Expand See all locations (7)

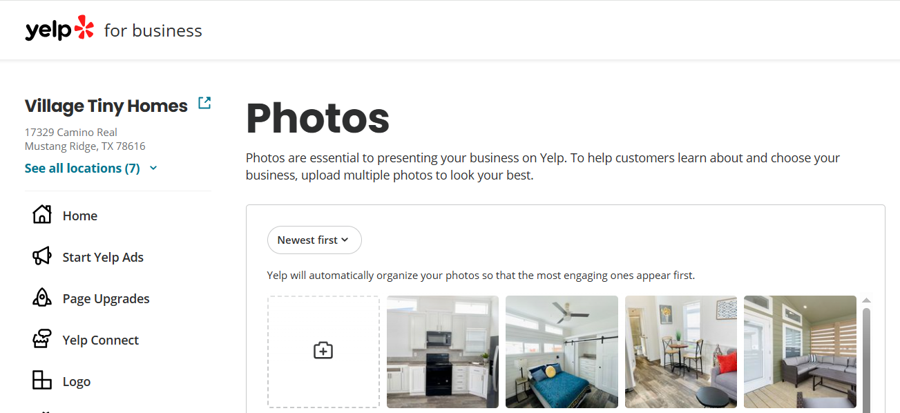82,168
